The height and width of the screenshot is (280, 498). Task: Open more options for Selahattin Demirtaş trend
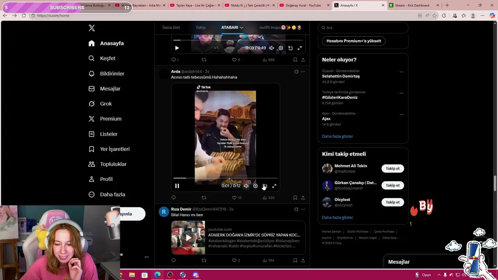(402, 72)
